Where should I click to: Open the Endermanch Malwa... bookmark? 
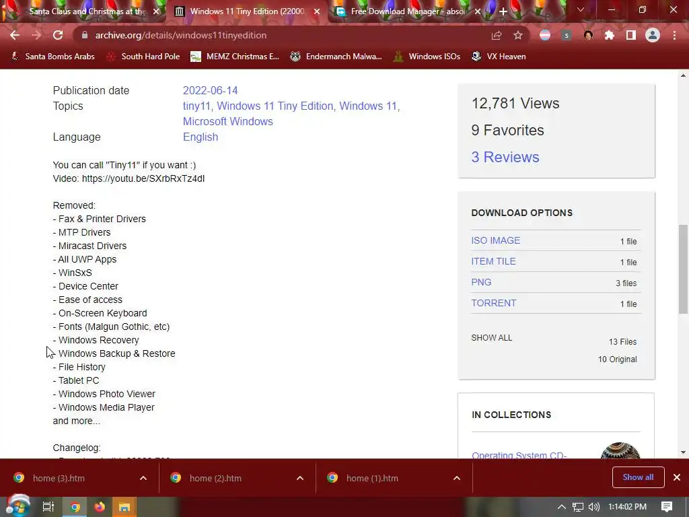pos(336,57)
